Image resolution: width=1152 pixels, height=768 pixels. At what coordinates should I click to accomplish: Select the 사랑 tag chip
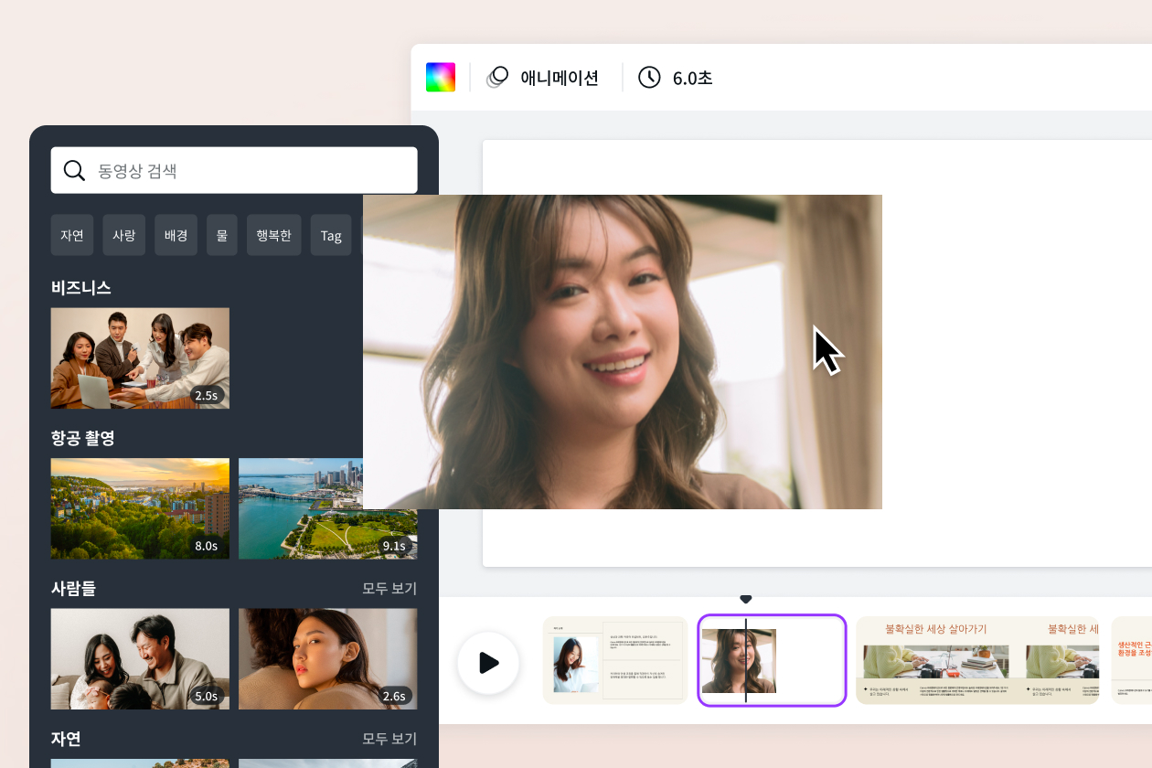pyautogui.click(x=123, y=235)
